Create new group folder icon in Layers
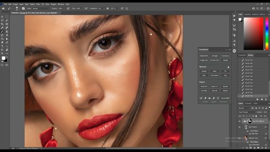The image size is (270, 152). [x=258, y=148]
